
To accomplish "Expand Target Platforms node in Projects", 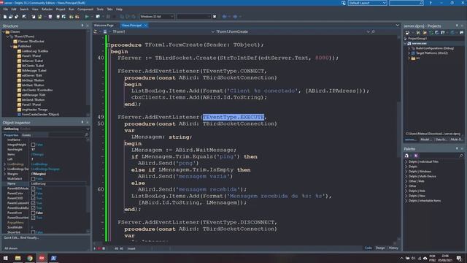I will coord(409,53).
